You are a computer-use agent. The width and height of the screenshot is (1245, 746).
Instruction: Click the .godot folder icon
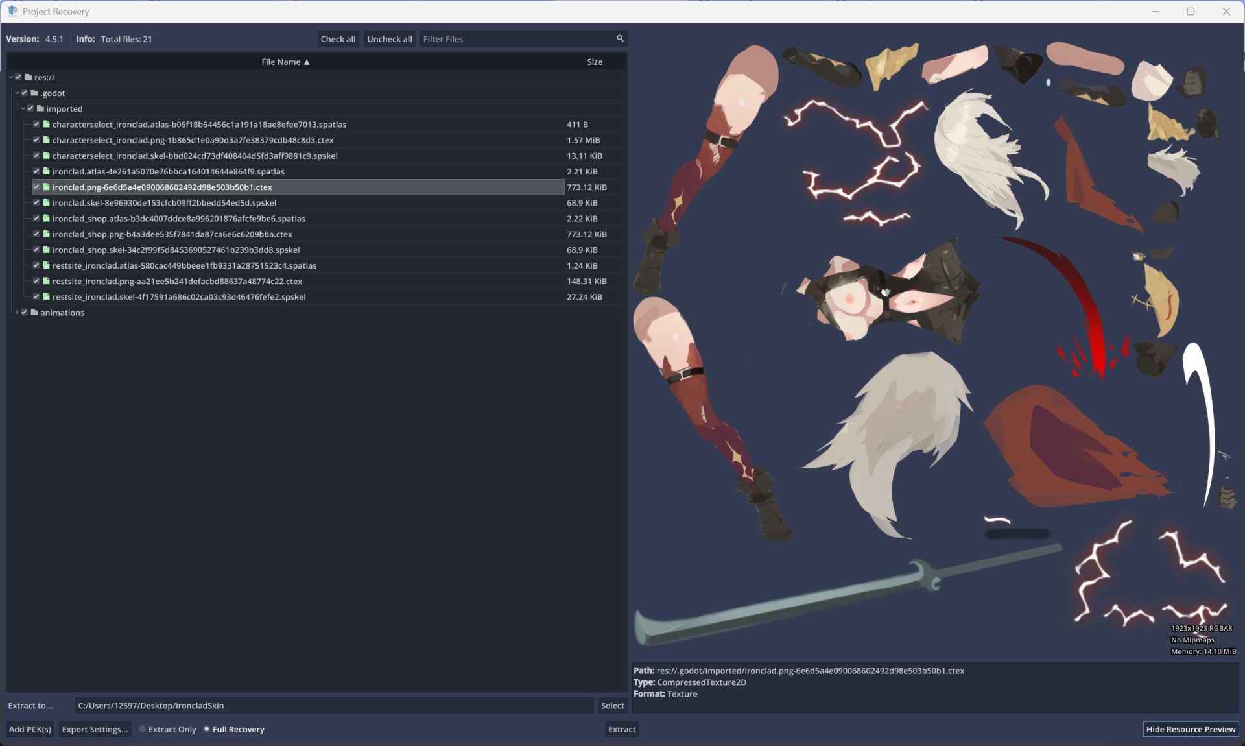(34, 93)
